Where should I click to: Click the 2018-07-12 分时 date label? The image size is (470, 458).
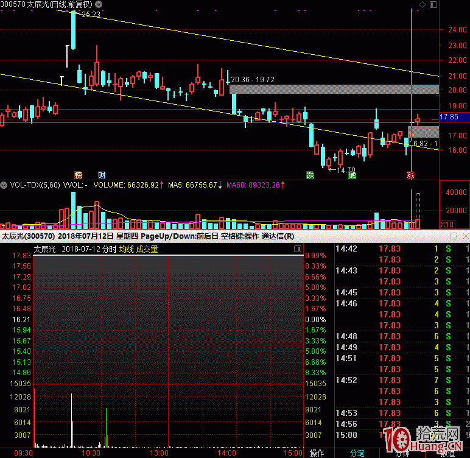point(89,249)
